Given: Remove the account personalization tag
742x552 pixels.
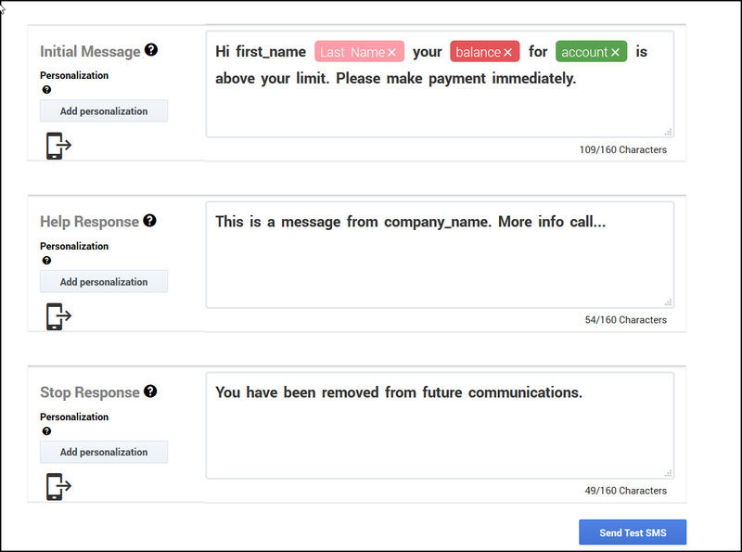Looking at the screenshot, I should pos(613,52).
